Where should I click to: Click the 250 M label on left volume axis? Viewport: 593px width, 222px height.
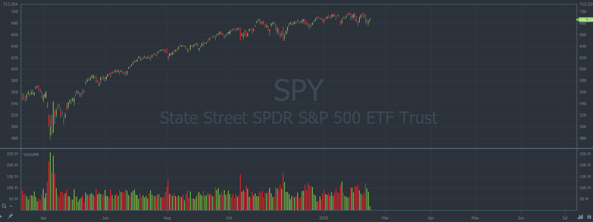click(12, 154)
